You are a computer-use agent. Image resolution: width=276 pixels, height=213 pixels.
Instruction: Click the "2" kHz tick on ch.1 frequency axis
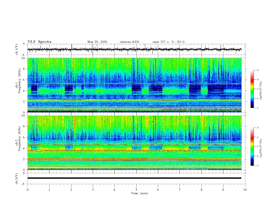(24, 102)
